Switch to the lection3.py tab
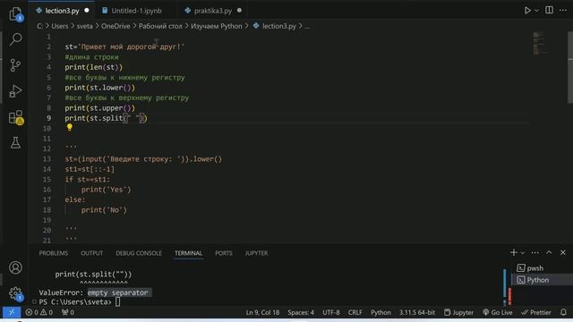 coord(62,11)
